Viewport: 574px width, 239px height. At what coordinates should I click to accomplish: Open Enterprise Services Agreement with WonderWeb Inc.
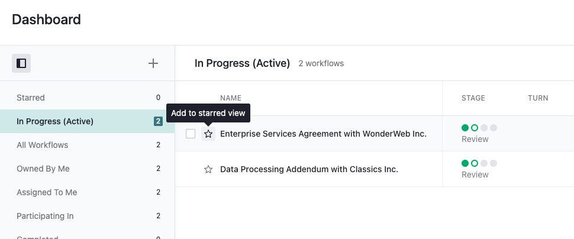point(323,134)
